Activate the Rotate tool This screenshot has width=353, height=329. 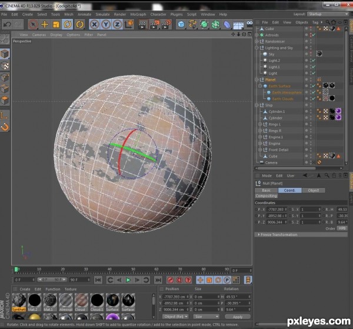68,24
